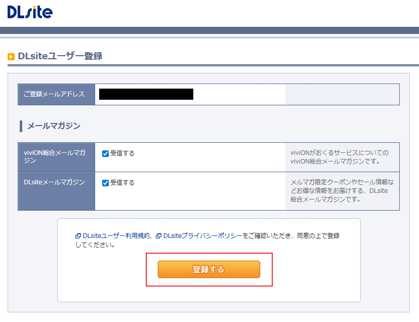Click the メールマガジン section heading
Viewport: 419px width, 322px height.
[x=54, y=126]
